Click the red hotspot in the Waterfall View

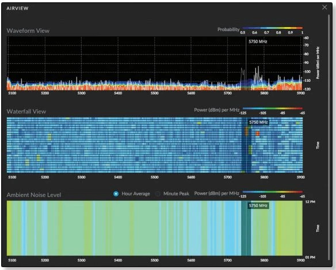coord(258,134)
